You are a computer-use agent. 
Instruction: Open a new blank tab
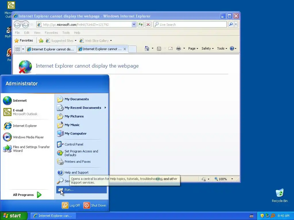pyautogui.click(x=132, y=49)
